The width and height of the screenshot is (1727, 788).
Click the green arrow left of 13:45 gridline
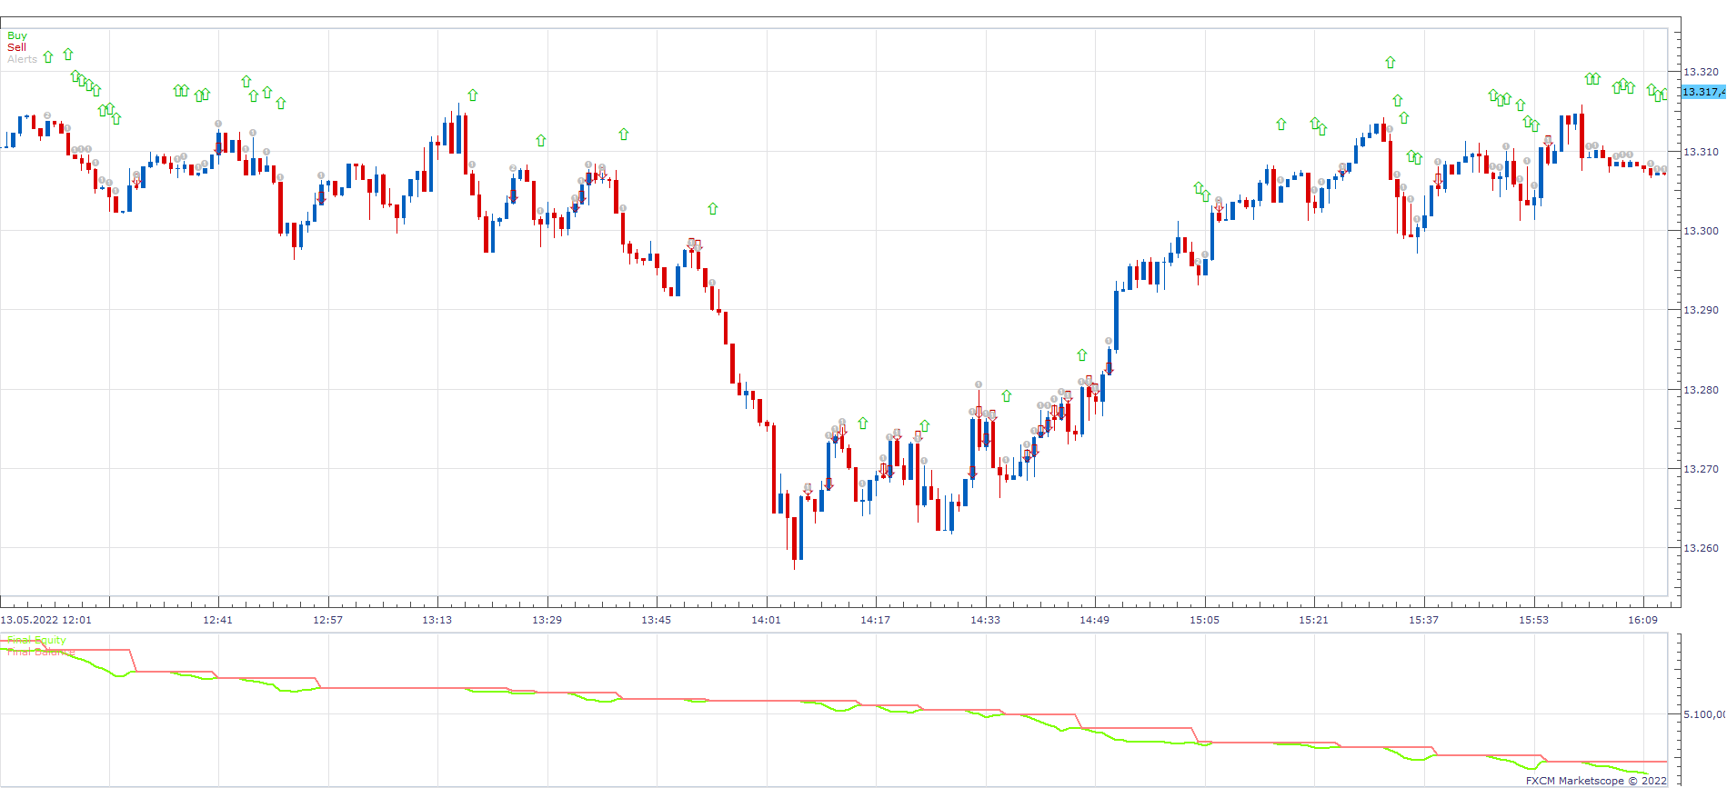623,134
